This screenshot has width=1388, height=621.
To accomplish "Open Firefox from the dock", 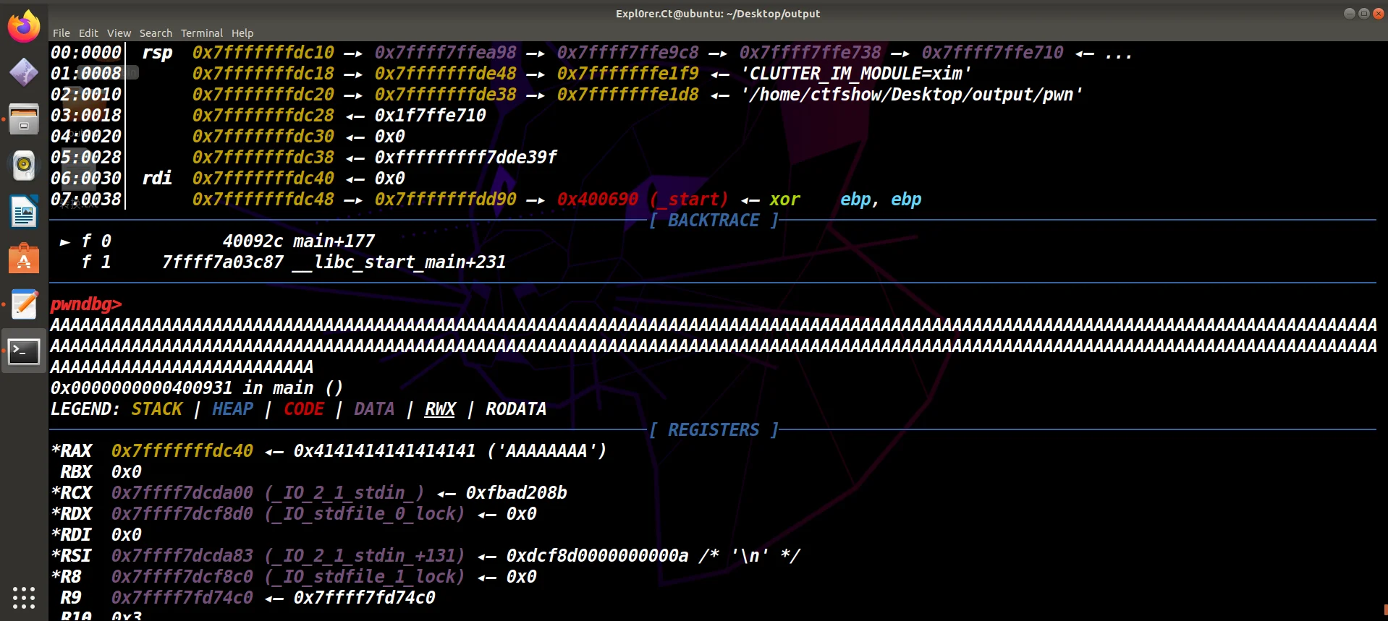I will point(24,27).
